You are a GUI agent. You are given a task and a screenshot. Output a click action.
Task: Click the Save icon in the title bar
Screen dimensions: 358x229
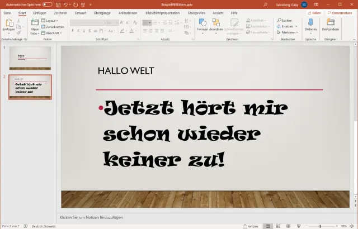58,4
